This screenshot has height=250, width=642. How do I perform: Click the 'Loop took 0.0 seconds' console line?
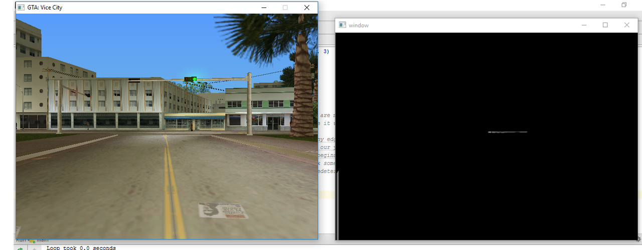click(x=81, y=247)
